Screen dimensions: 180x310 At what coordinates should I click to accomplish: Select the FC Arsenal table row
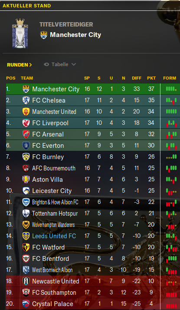(x=93, y=134)
